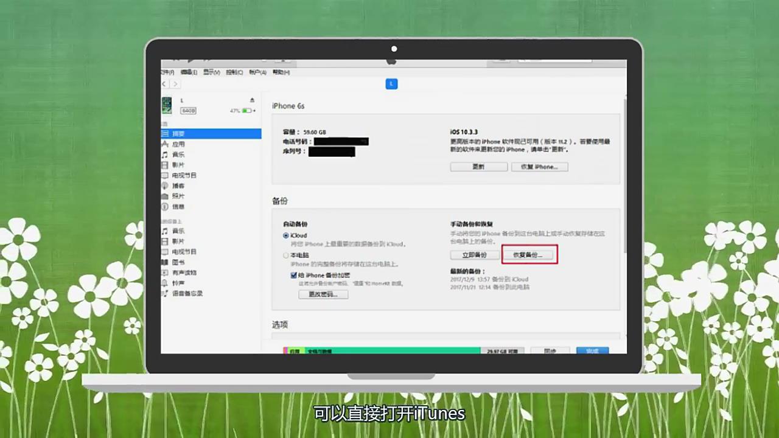Click the forward navigation chevron
Viewport: 779px width, 438px height.
coord(175,84)
